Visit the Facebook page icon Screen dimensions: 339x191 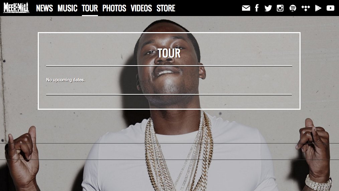coord(257,8)
